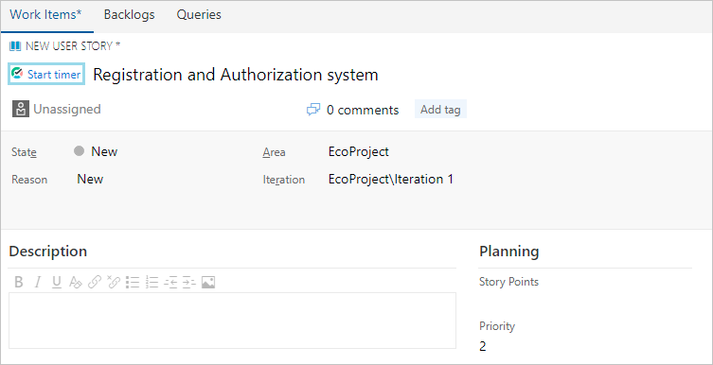Insert a bulleted list in Description
Image resolution: width=713 pixels, height=365 pixels.
pos(133,282)
